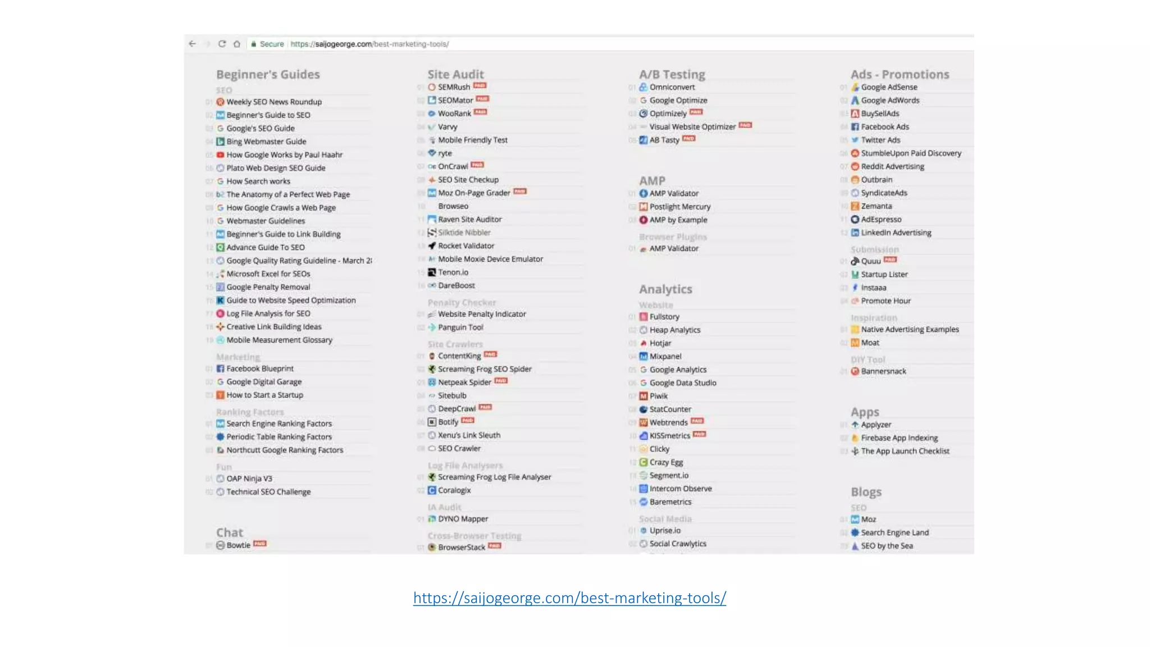Open Beginner's Guide to SEO link
Screen dimensions: 1150x647
pyautogui.click(x=268, y=115)
